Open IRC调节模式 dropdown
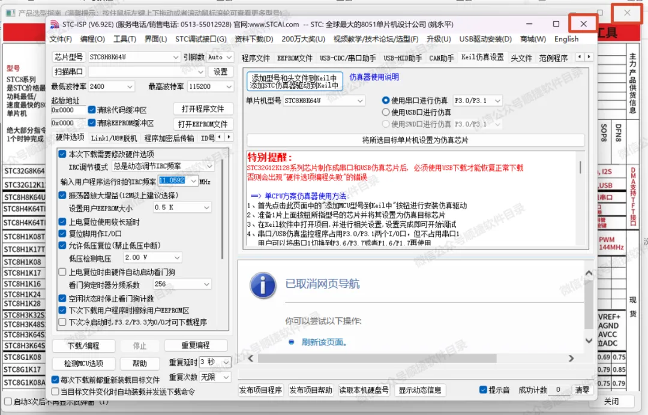This screenshot has width=648, height=415. [163, 166]
